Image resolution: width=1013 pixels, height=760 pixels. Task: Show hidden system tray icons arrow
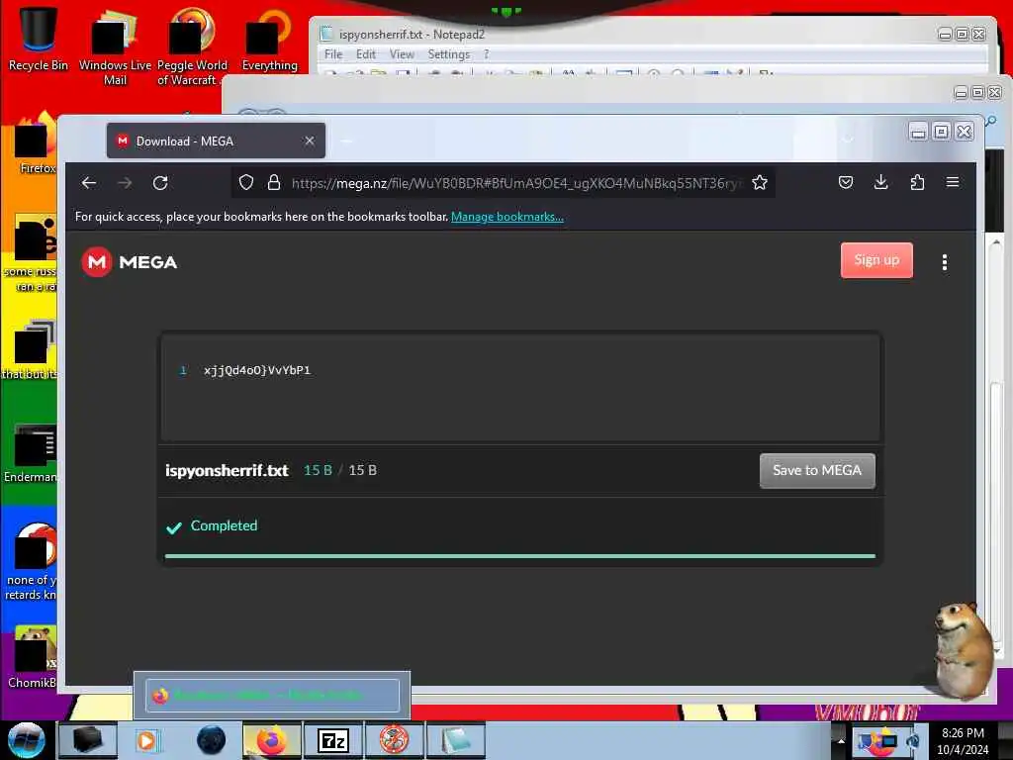click(841, 740)
